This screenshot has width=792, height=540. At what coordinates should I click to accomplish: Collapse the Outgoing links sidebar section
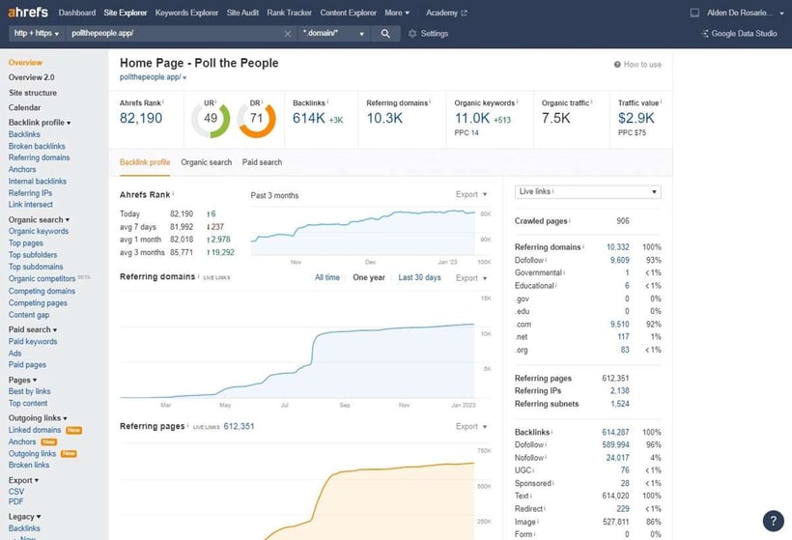click(x=38, y=417)
